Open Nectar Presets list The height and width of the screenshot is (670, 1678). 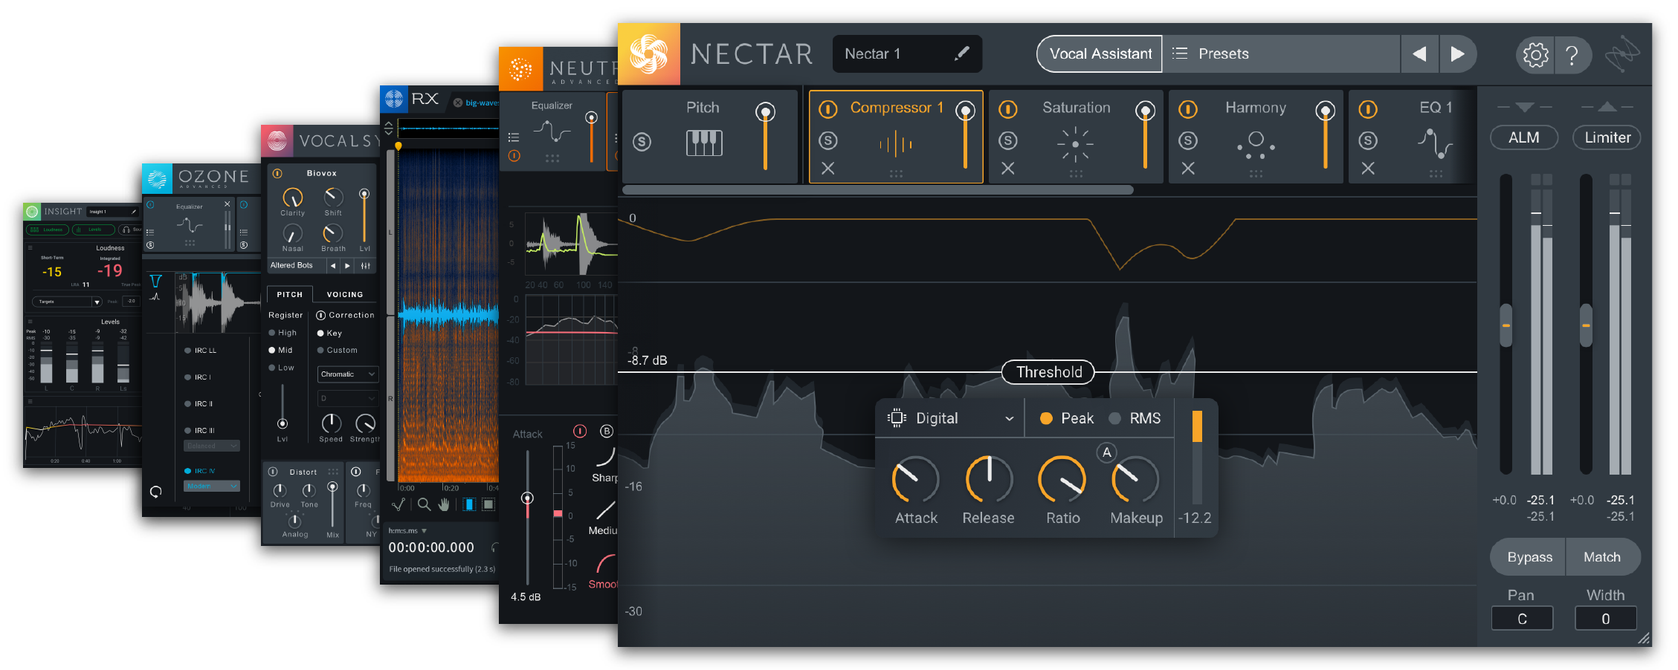click(x=1281, y=53)
